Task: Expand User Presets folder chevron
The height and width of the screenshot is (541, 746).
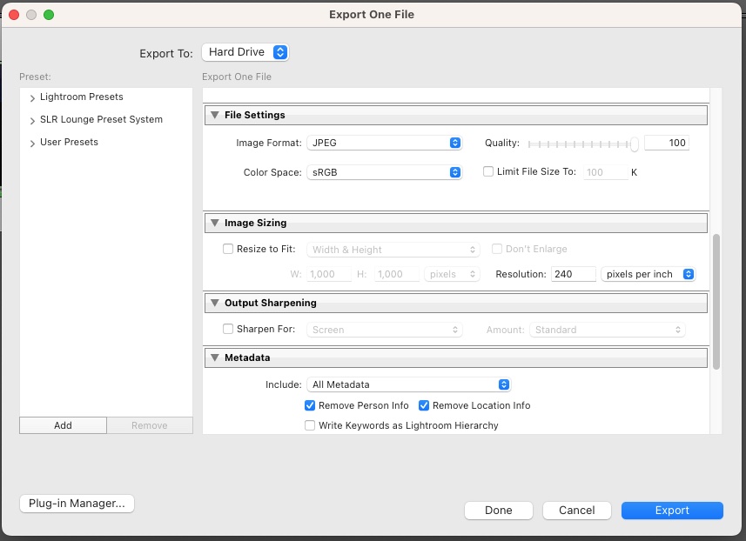Action: [x=32, y=144]
